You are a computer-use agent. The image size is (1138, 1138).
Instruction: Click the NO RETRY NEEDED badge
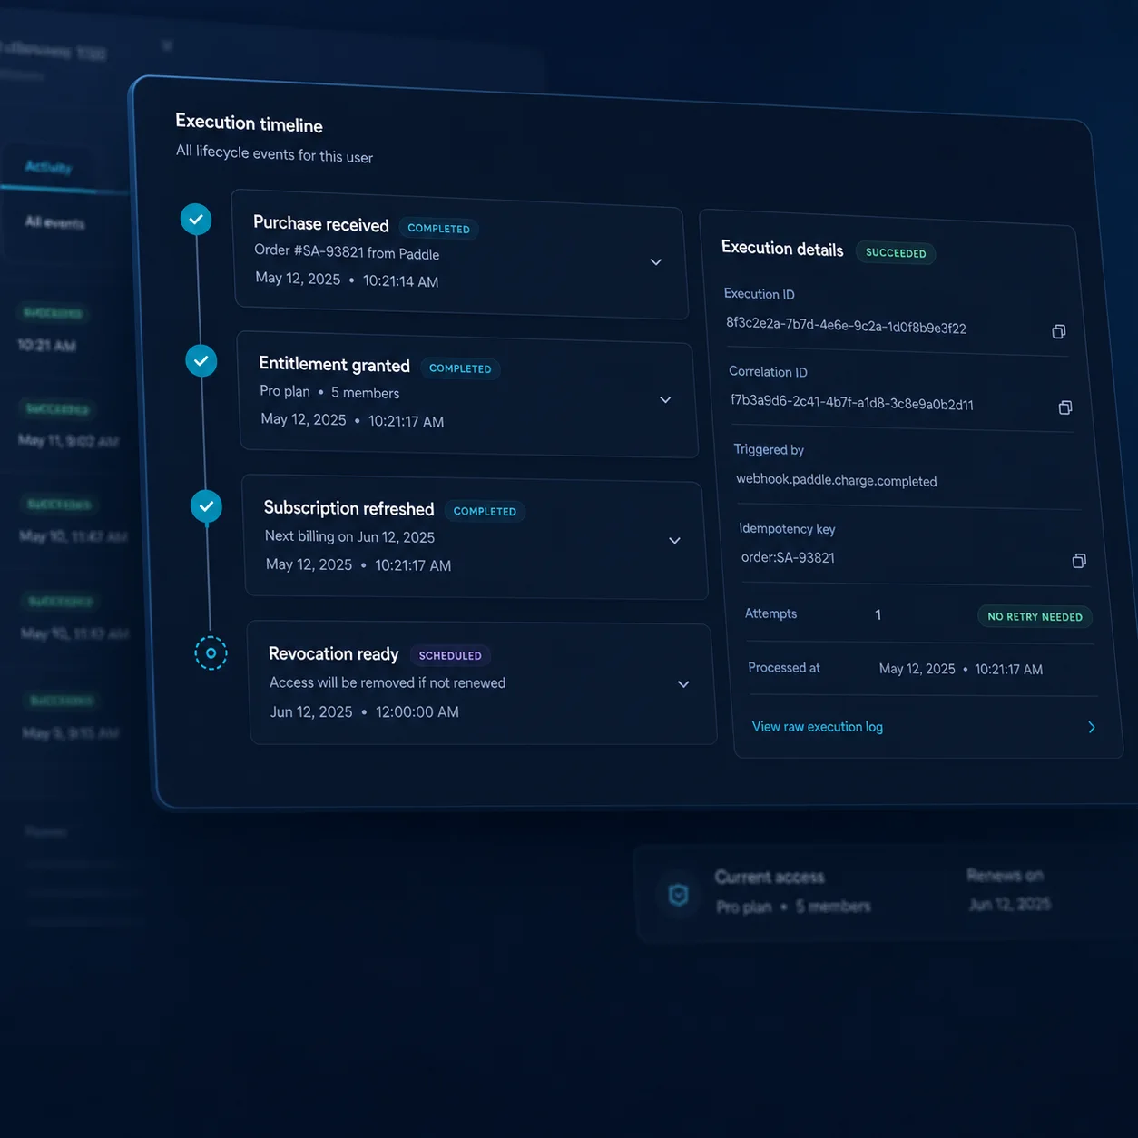pyautogui.click(x=1035, y=617)
